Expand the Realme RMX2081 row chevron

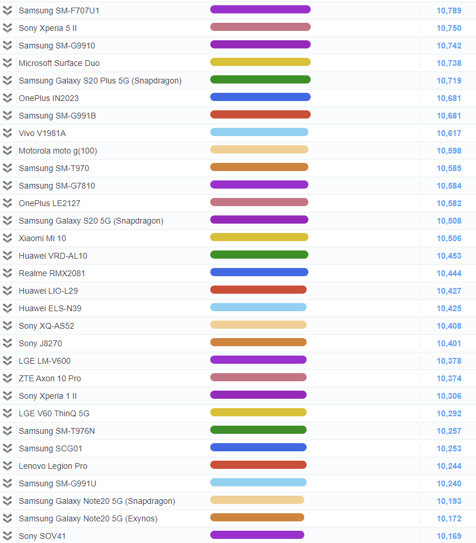point(7,273)
